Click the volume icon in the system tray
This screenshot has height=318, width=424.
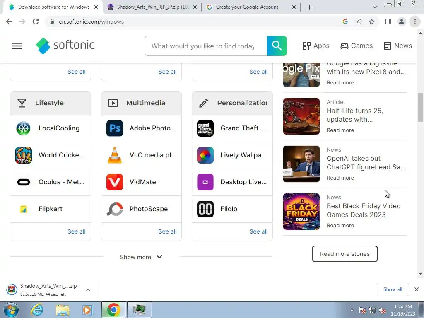click(382, 311)
